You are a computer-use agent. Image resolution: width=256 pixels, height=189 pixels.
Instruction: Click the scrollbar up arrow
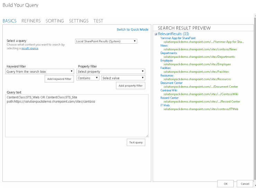coord(255,15)
